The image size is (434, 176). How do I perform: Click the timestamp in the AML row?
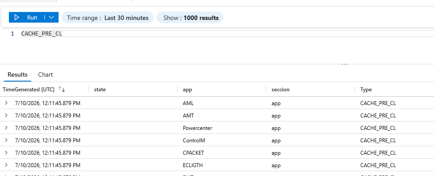coord(47,103)
